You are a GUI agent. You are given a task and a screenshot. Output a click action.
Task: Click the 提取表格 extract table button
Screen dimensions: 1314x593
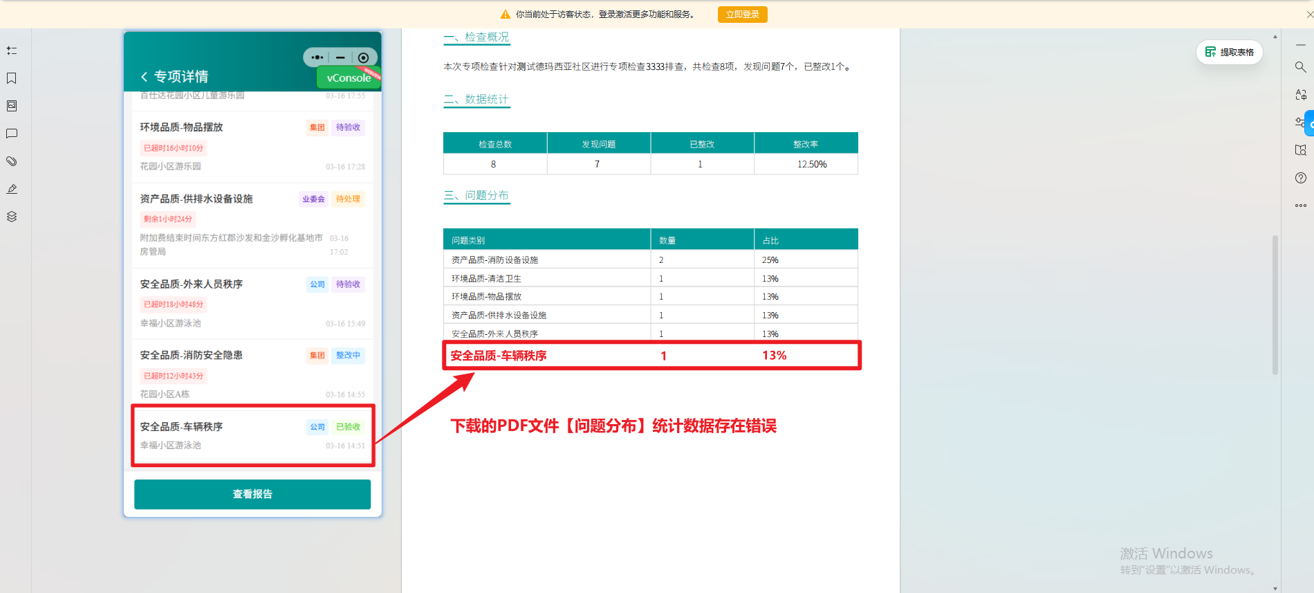[1229, 52]
